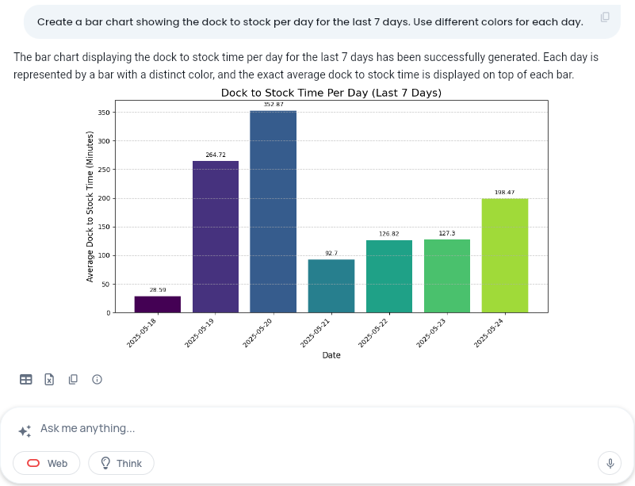This screenshot has width=635, height=486.
Task: Click the Date x-axis label
Action: point(331,355)
